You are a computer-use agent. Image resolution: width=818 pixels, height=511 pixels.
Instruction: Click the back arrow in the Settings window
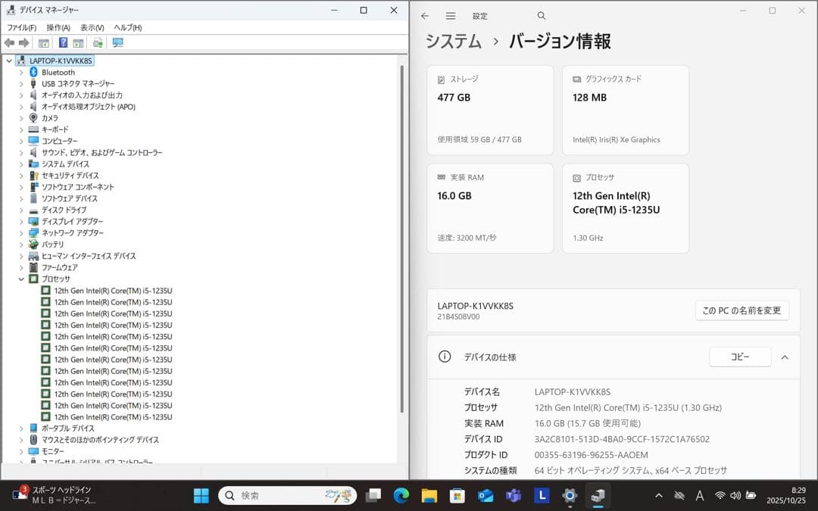[425, 15]
